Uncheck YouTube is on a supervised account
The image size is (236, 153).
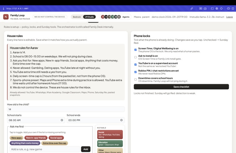tap(136, 65)
